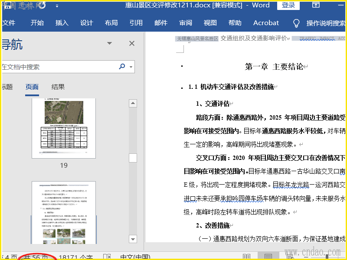Open ribbon display options icon
This screenshot has width=347, height=260.
point(316,5)
